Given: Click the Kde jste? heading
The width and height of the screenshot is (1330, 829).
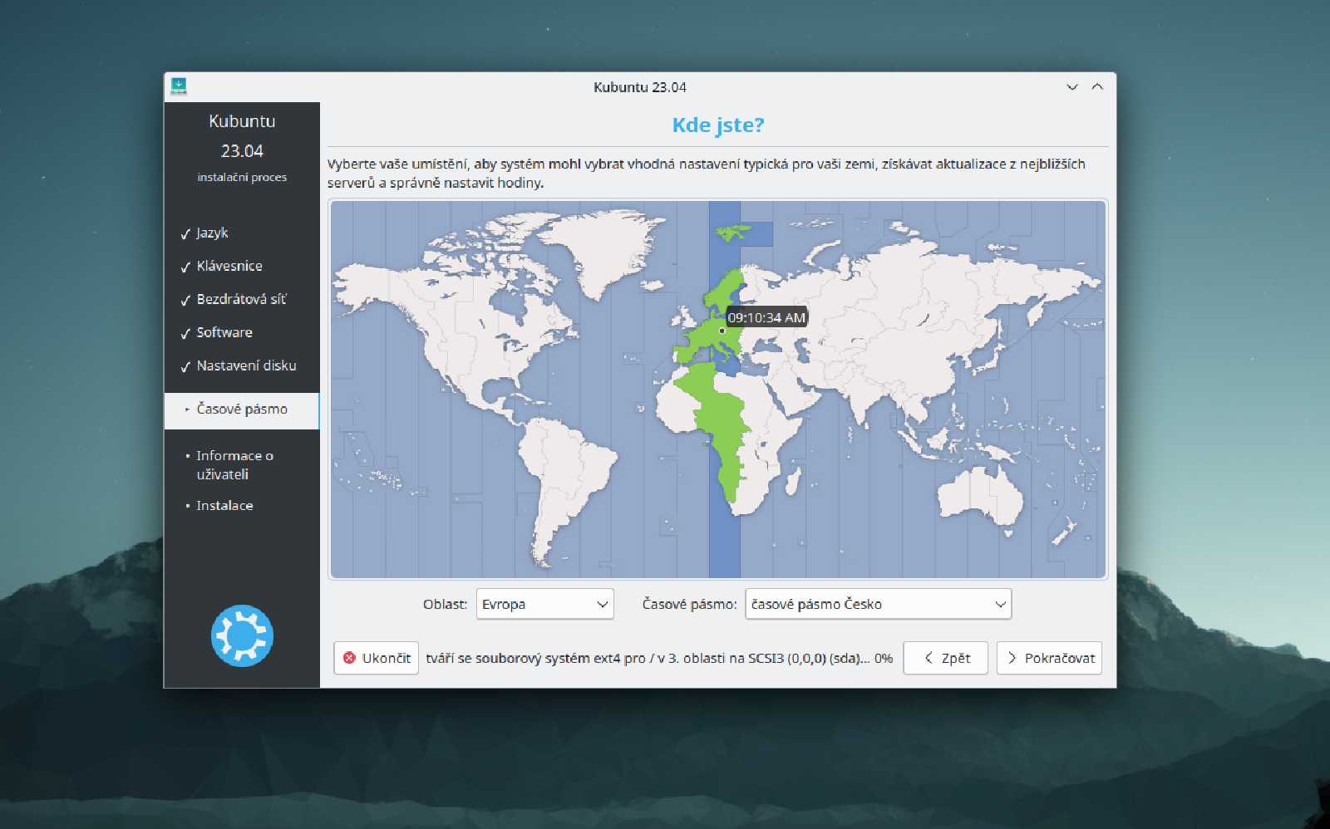Looking at the screenshot, I should click(718, 125).
